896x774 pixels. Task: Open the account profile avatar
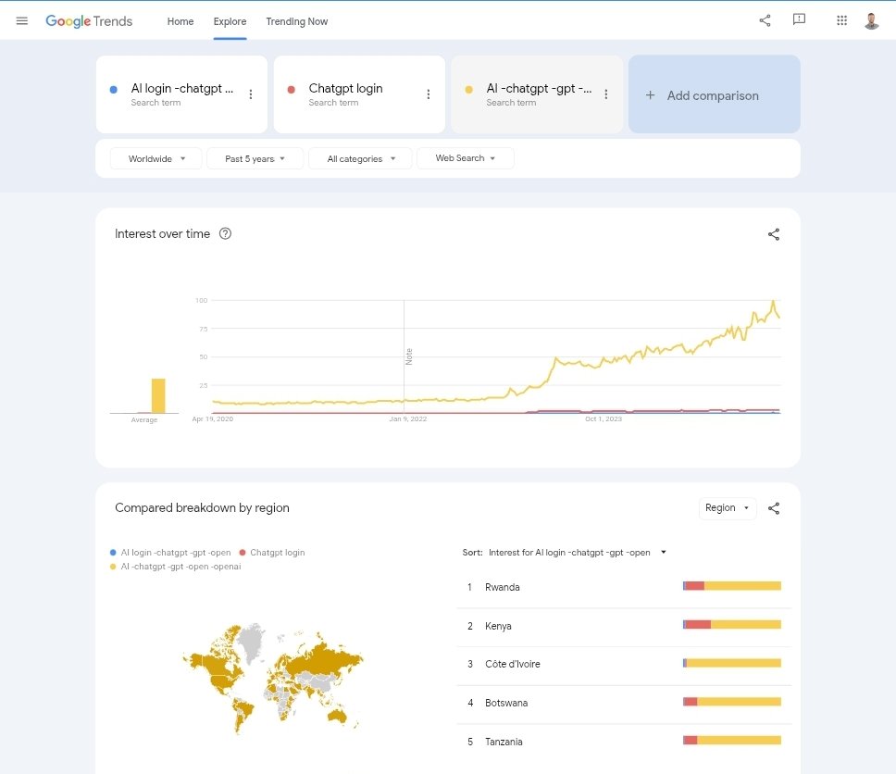click(871, 20)
